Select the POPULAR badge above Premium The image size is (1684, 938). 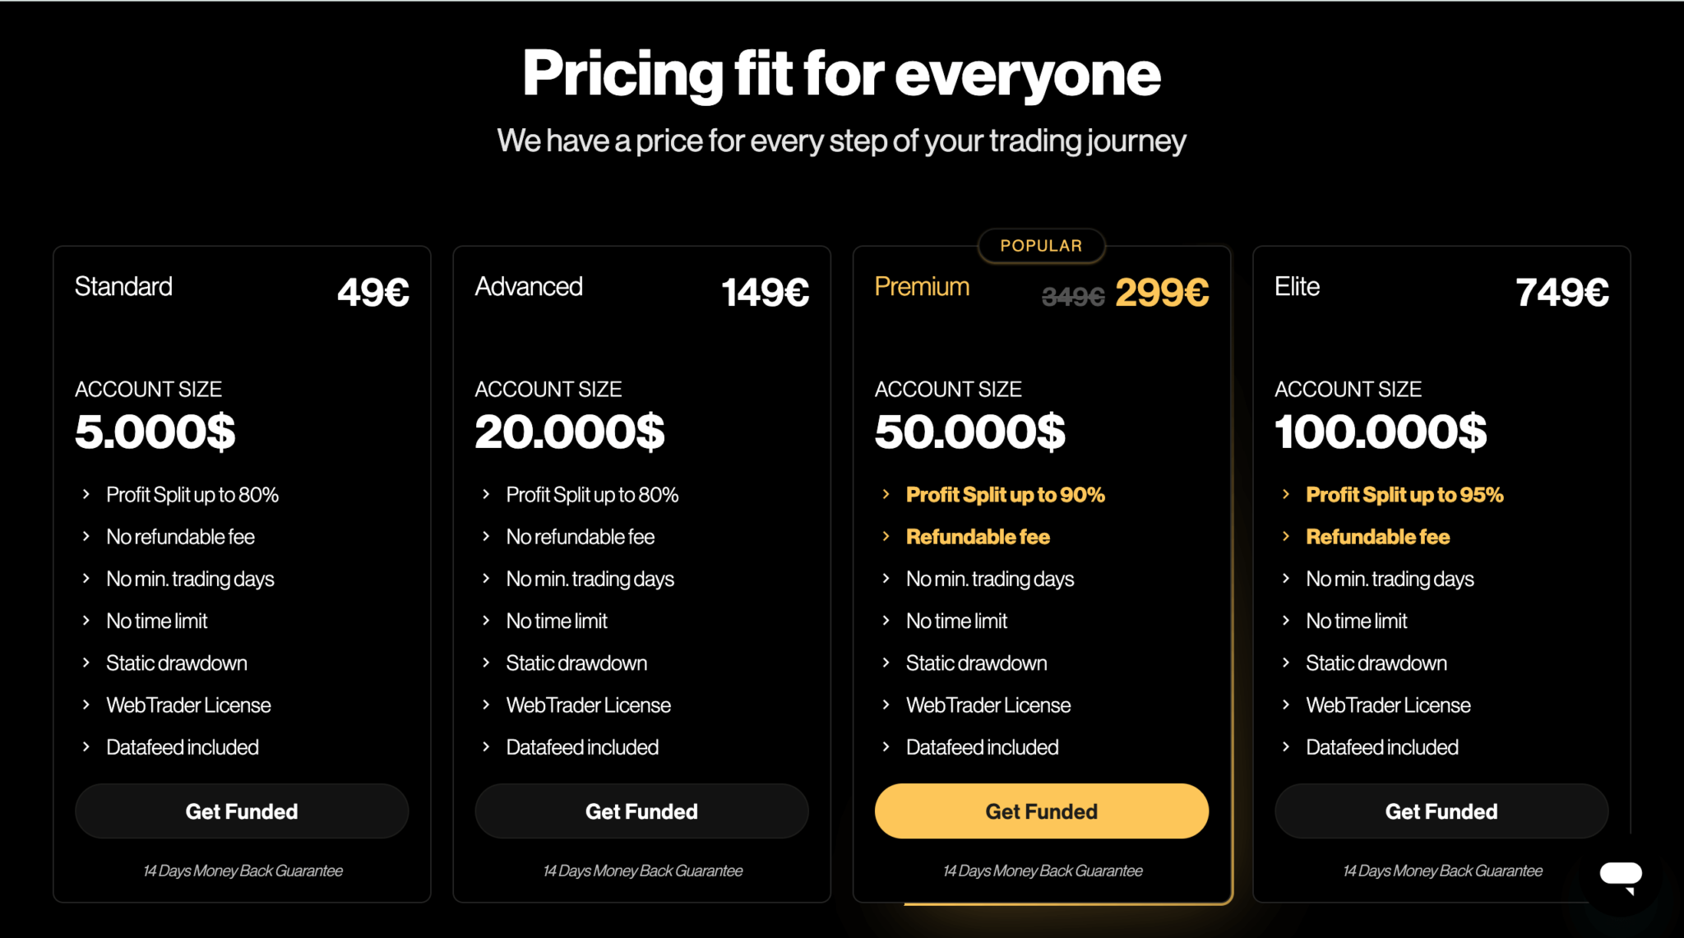tap(1041, 245)
